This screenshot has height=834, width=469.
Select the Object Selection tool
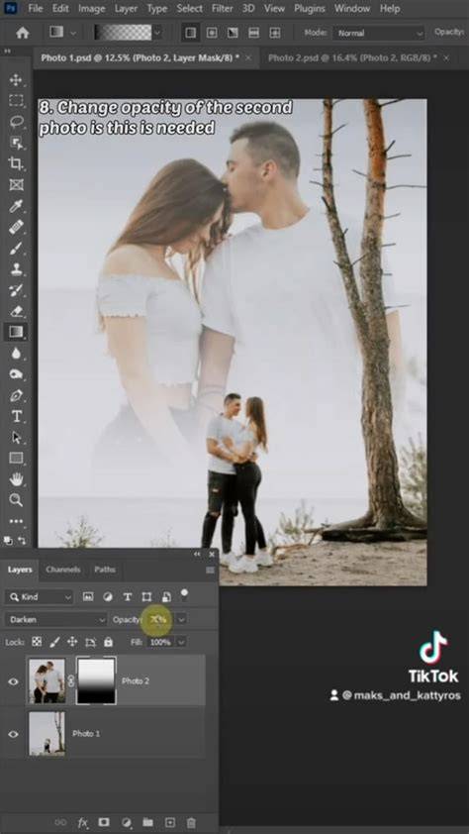coord(16,143)
